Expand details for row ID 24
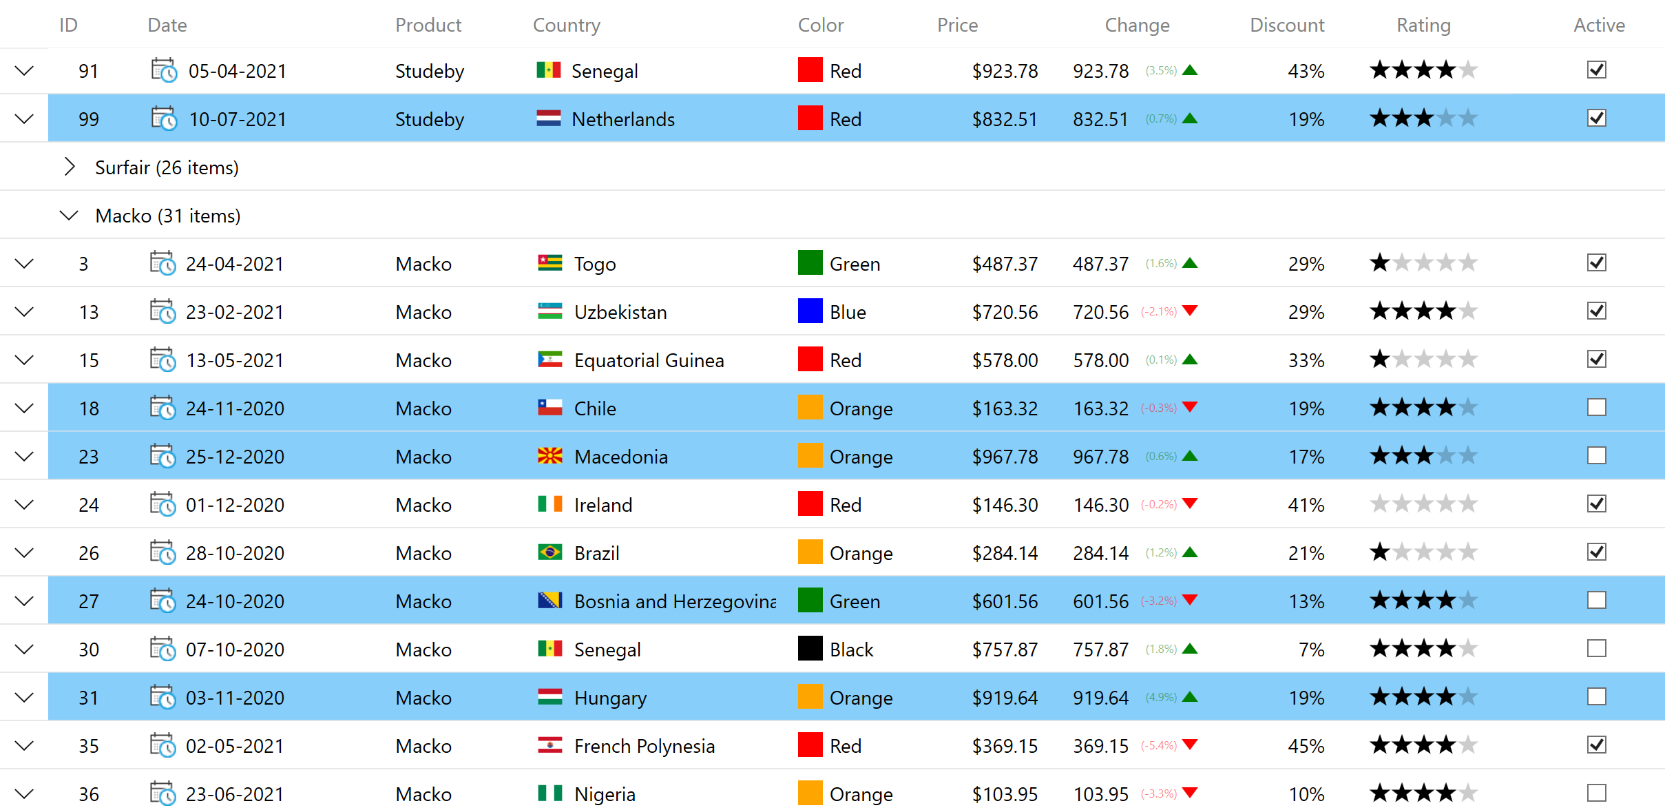This screenshot has height=810, width=1665. click(24, 504)
